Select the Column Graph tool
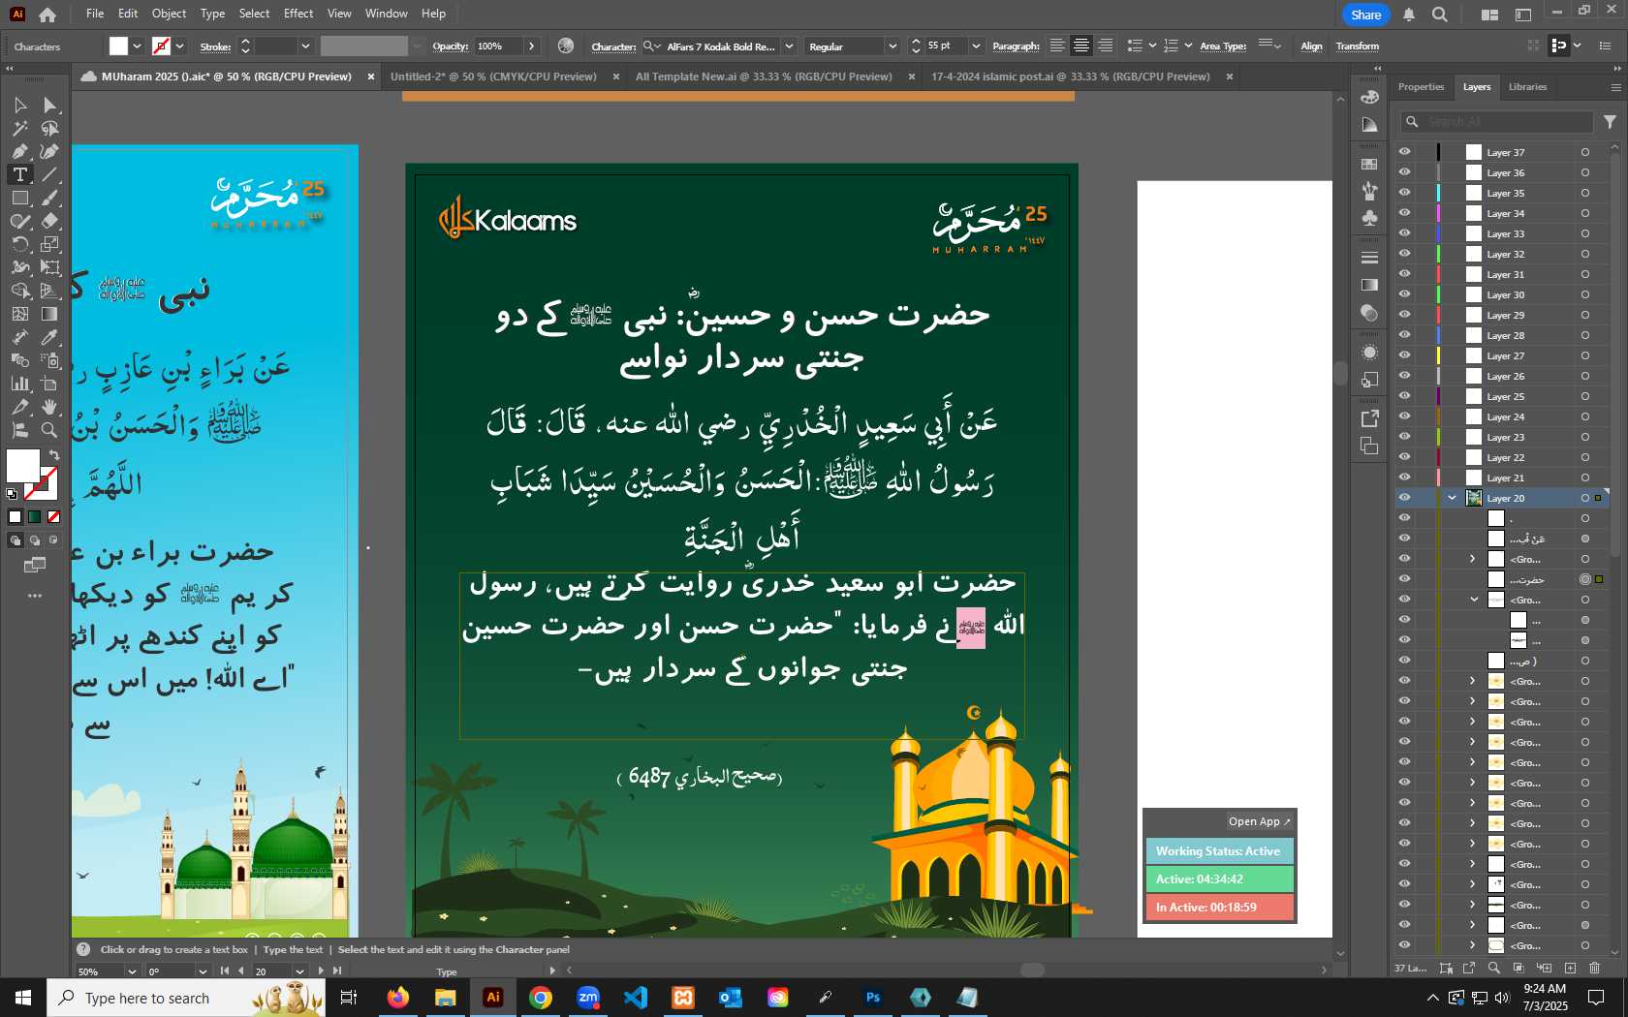The image size is (1628, 1017). click(19, 384)
